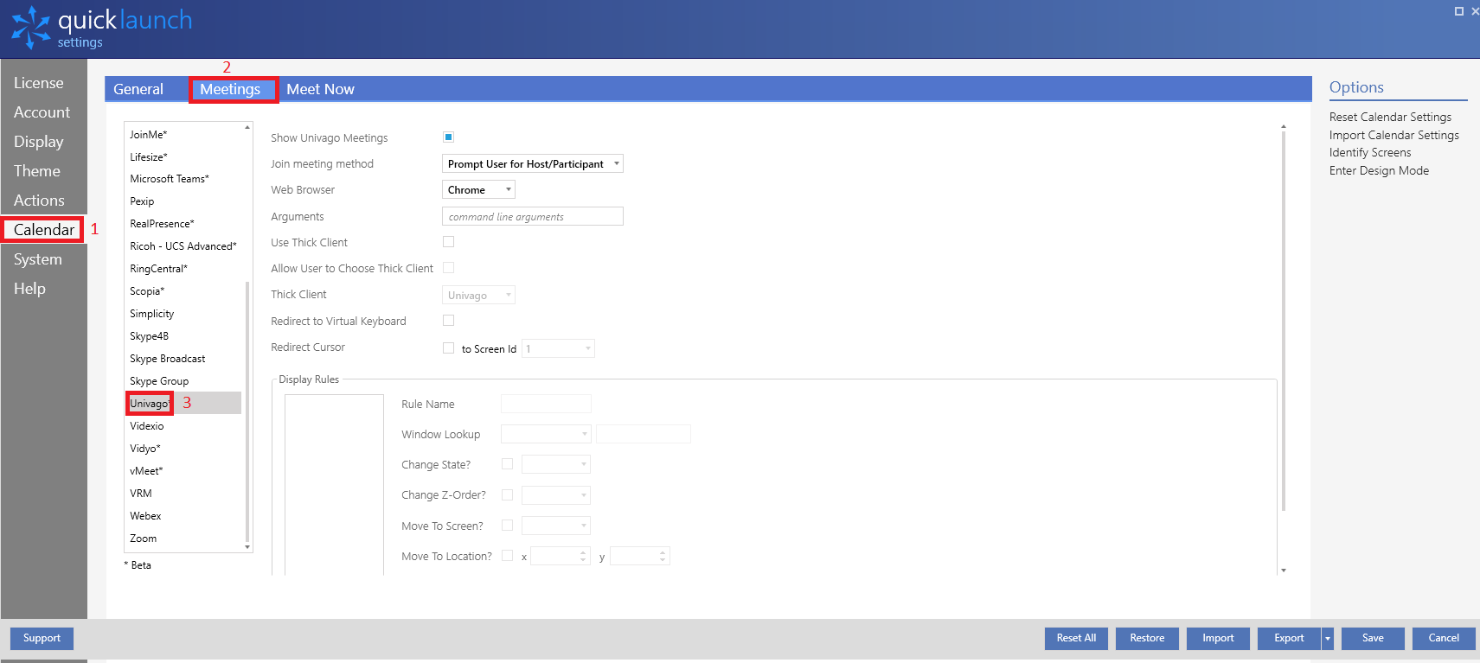Select Skype Broadcast in the list

[x=183, y=359]
